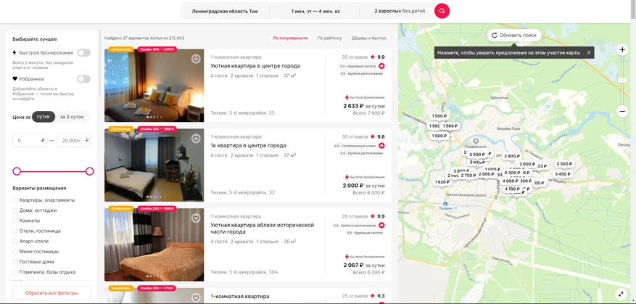Click the map zoom slider handle
The height and width of the screenshot is (304, 636).
623,81
